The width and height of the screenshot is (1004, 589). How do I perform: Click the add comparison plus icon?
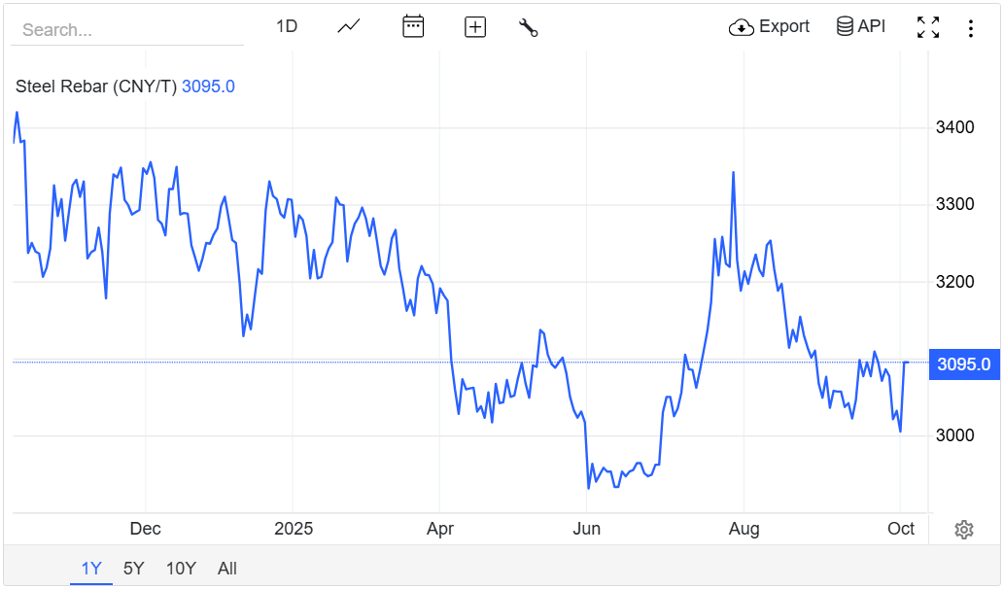475,27
